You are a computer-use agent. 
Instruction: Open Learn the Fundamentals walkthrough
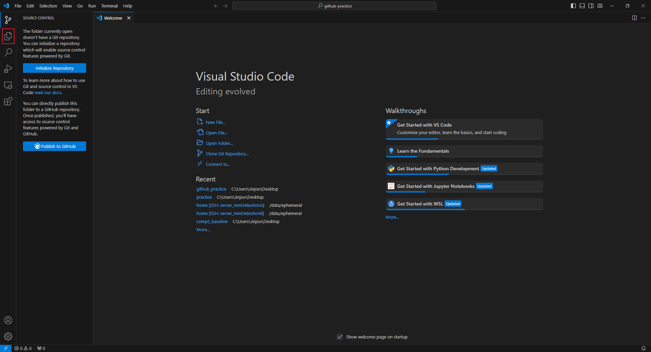(464, 151)
